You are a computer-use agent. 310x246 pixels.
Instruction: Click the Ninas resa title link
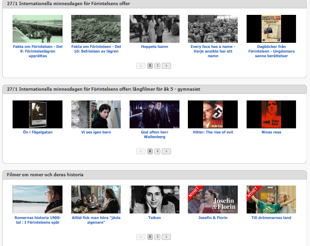pyautogui.click(x=271, y=132)
